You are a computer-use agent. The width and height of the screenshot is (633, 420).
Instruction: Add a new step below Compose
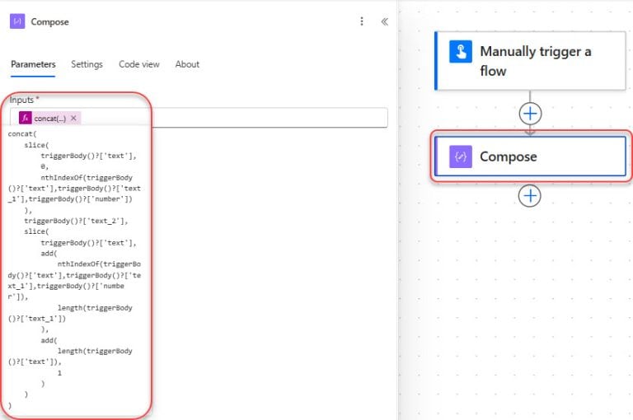point(530,195)
